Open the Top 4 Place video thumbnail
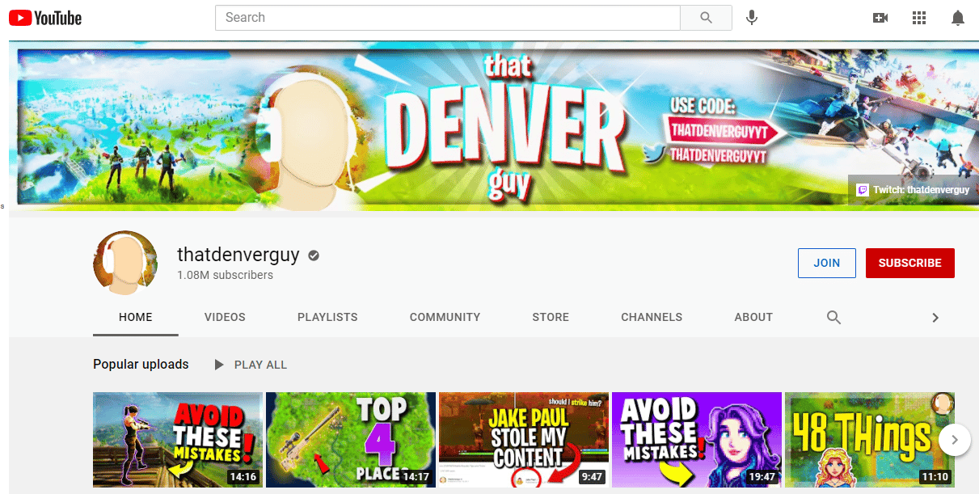Screen dimensions: 979x494 coord(351,440)
